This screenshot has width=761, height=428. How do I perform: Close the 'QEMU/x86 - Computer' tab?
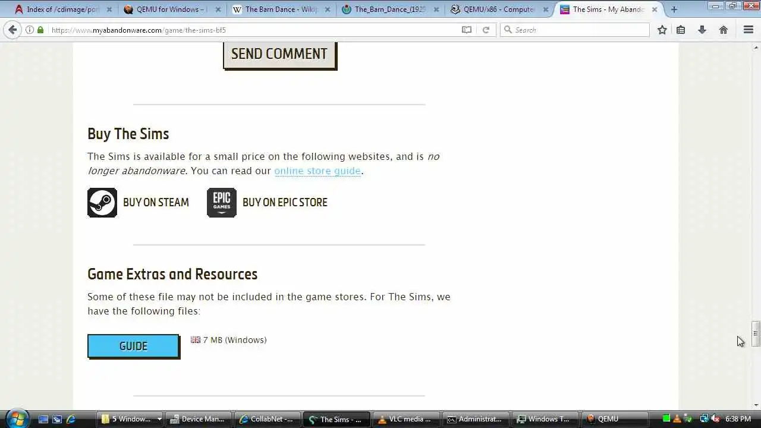(x=545, y=10)
